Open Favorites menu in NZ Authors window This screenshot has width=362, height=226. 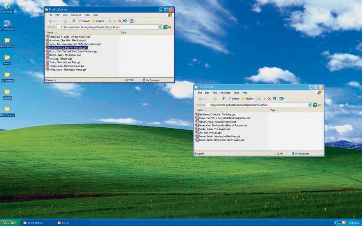pos(225,92)
